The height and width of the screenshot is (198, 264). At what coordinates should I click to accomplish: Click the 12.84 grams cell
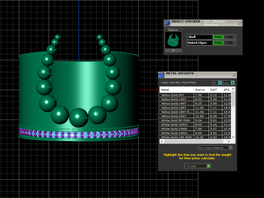[201, 116]
